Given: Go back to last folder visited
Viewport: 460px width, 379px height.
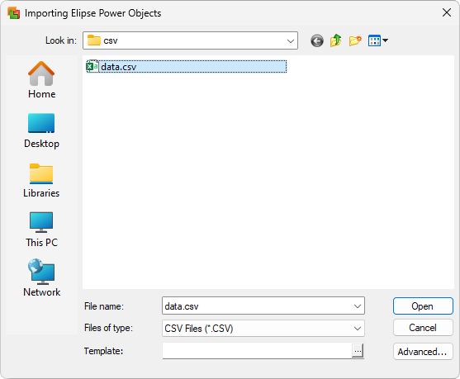Looking at the screenshot, I should coord(317,40).
